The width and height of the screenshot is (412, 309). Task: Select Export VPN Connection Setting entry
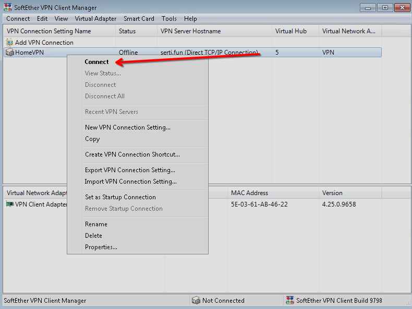130,170
